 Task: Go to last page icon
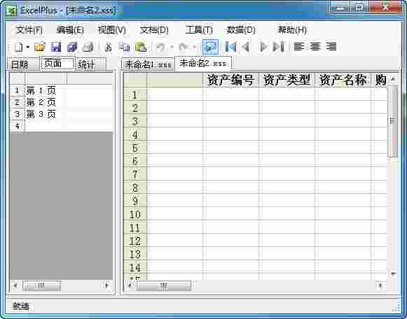tap(280, 47)
